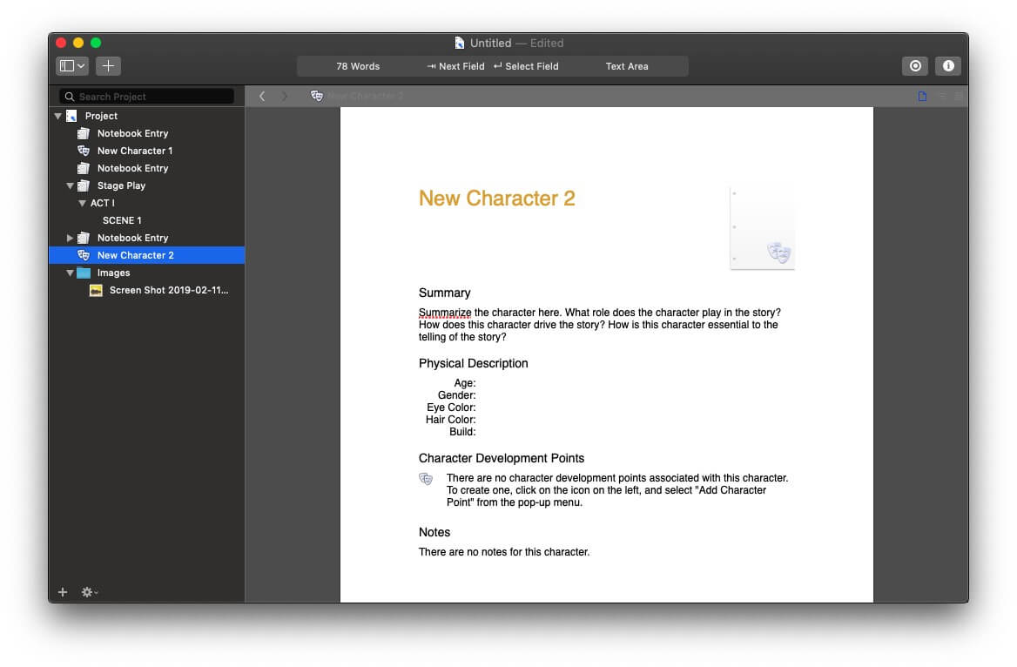Click Select Field in the toolbar
This screenshot has height=667, width=1017.
525,66
